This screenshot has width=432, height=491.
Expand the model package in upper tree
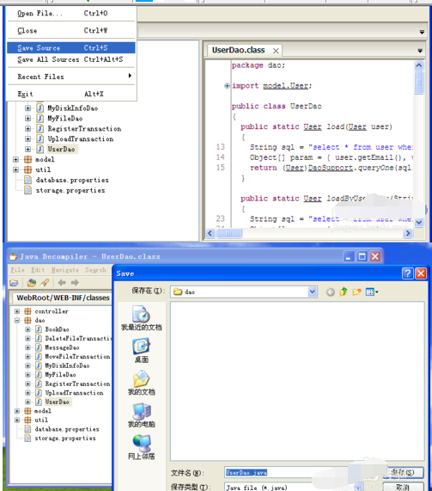click(x=15, y=159)
